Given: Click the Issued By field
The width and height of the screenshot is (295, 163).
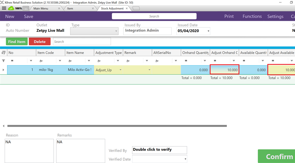Looking at the screenshot, I should coord(147,31).
